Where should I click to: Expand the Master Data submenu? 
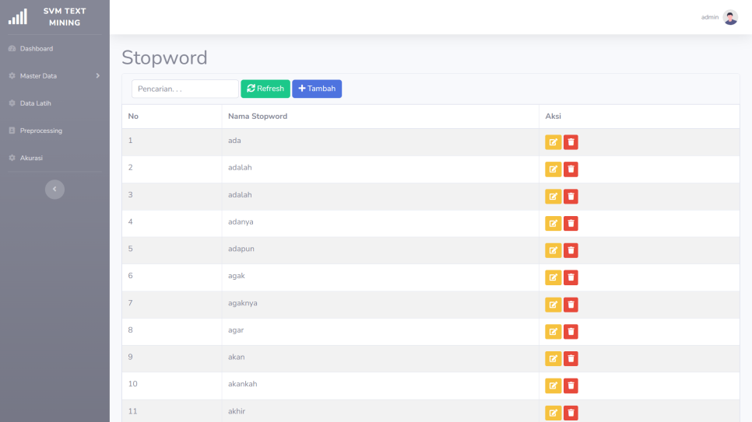54,76
